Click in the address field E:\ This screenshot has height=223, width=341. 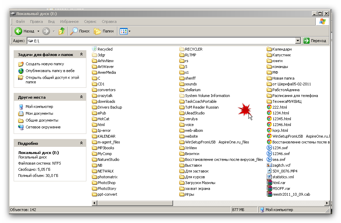tap(161, 41)
